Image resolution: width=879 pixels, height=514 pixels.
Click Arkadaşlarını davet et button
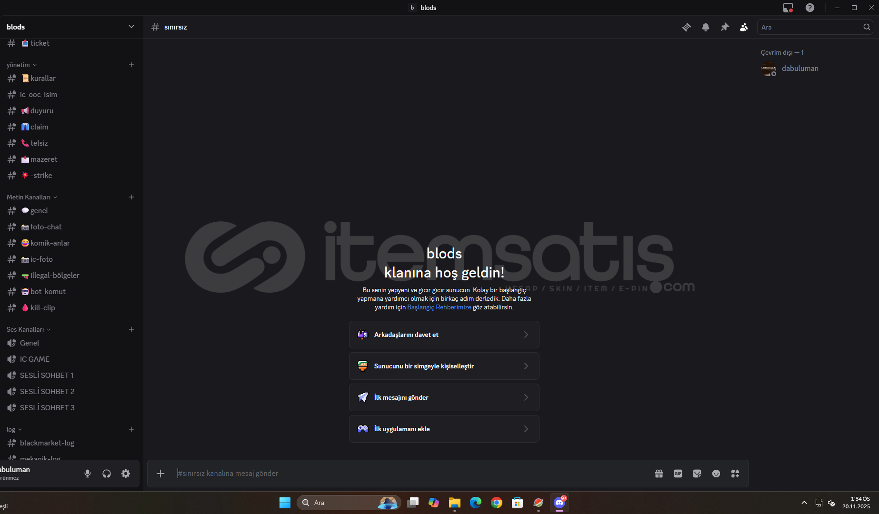tap(444, 335)
